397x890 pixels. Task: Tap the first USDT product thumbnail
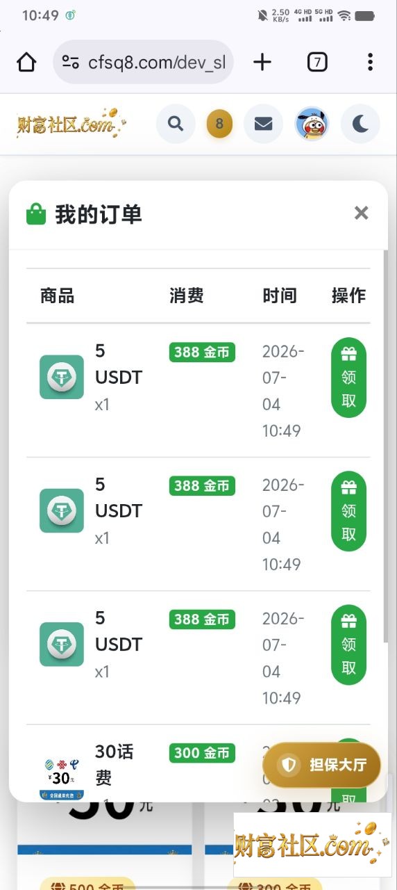[62, 377]
